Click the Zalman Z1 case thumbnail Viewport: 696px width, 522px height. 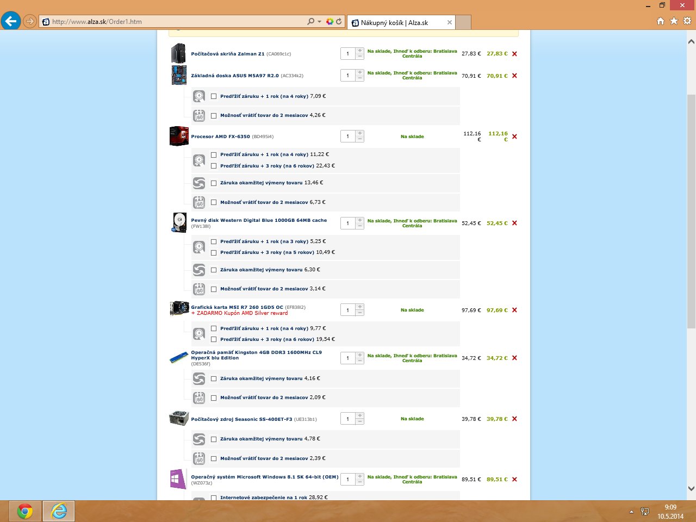[x=178, y=54]
